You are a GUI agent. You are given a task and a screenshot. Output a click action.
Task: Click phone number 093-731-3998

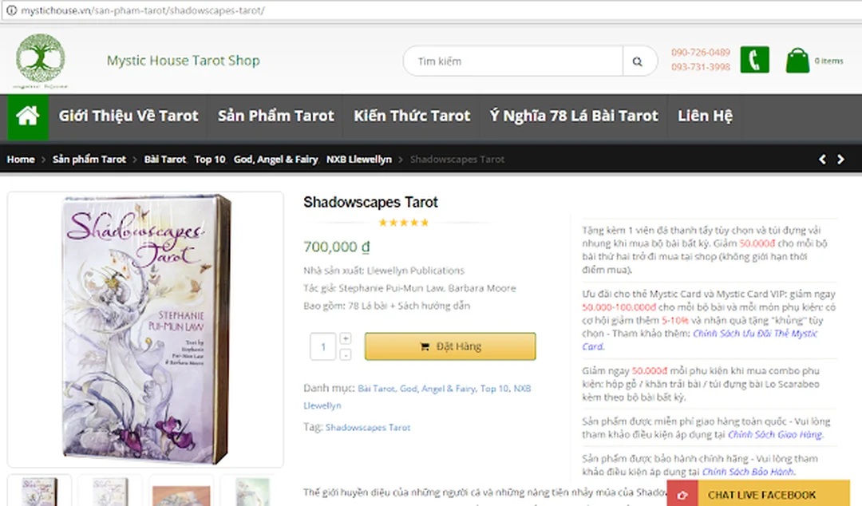pos(701,67)
